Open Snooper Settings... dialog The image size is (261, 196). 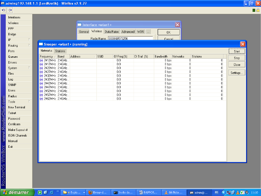tap(237, 72)
